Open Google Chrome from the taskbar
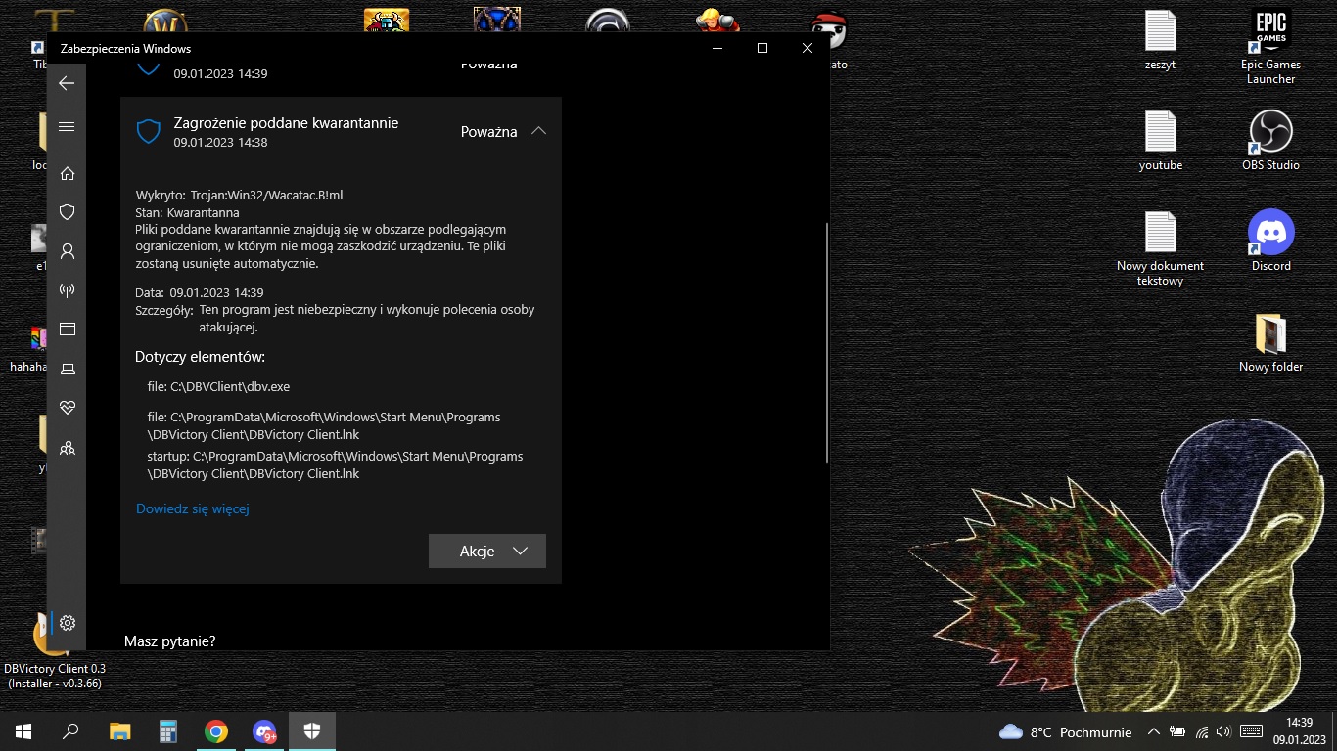 (x=216, y=731)
